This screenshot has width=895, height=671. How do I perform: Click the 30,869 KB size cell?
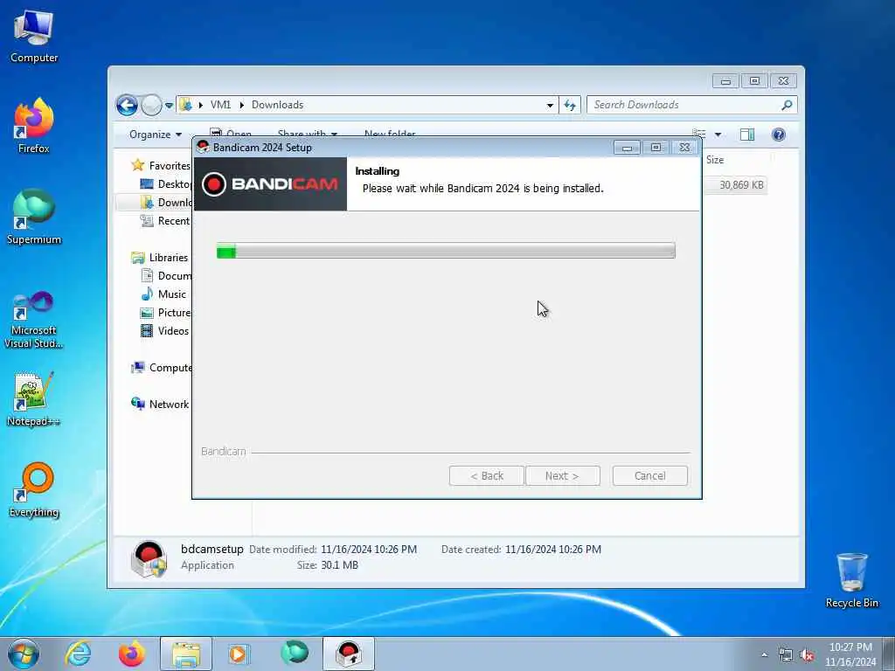tap(741, 185)
